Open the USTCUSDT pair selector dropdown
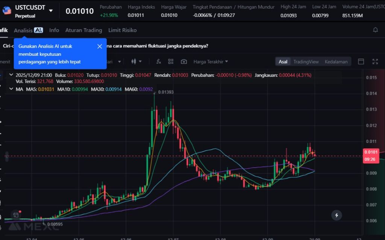Image resolution: width=385 pixels, height=240 pixels. coord(51,10)
